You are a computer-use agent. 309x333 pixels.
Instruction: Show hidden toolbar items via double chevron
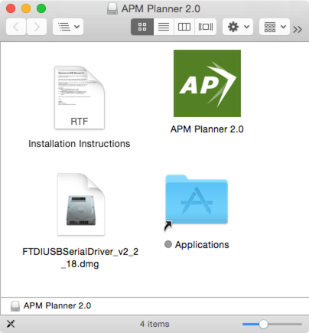(x=298, y=29)
